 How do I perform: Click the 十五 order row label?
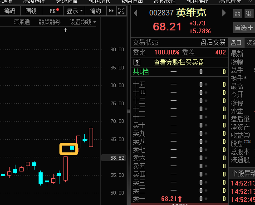pos(139,85)
